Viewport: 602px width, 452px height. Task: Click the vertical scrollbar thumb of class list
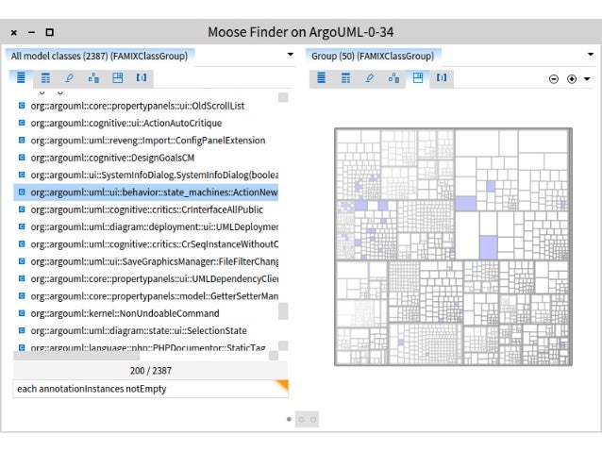point(283,311)
